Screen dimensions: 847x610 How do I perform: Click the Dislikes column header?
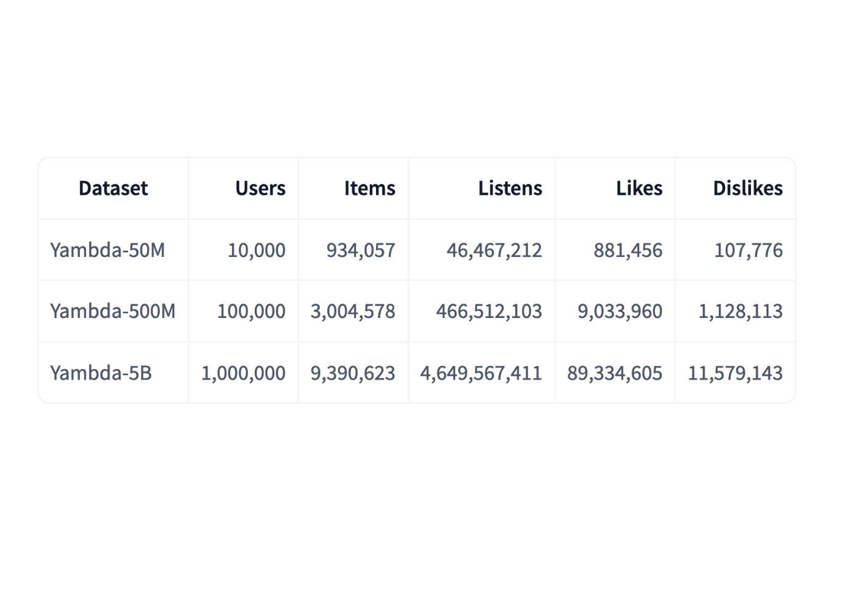click(747, 188)
